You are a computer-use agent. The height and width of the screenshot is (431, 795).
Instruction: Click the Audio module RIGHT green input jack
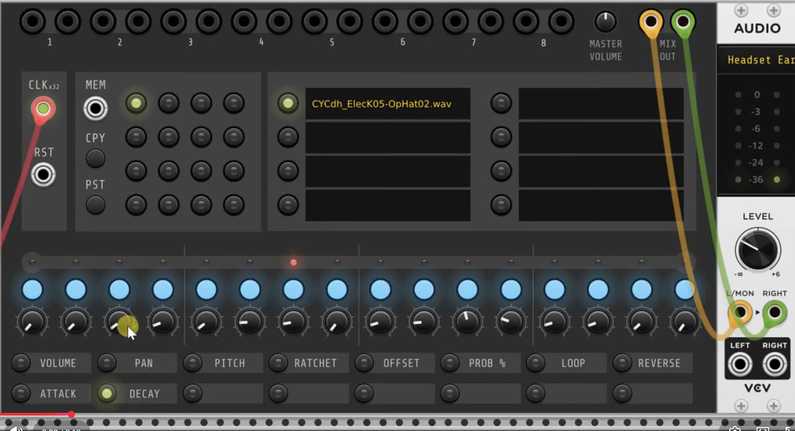tap(774, 313)
